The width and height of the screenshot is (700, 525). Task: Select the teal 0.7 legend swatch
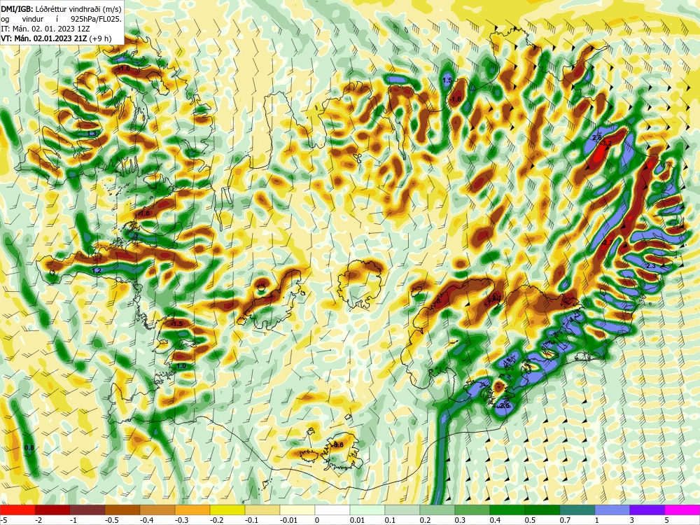point(577,510)
